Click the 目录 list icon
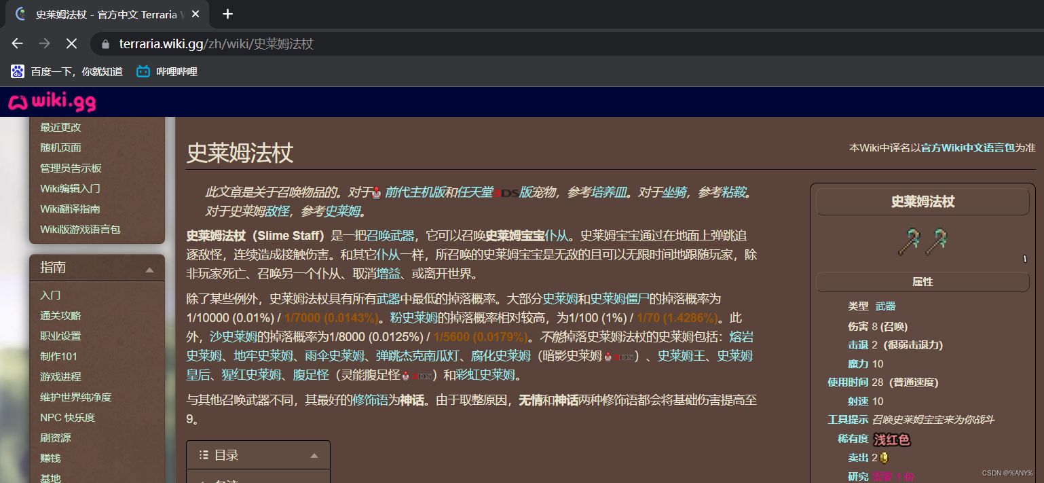The height and width of the screenshot is (483, 1044). [x=204, y=455]
